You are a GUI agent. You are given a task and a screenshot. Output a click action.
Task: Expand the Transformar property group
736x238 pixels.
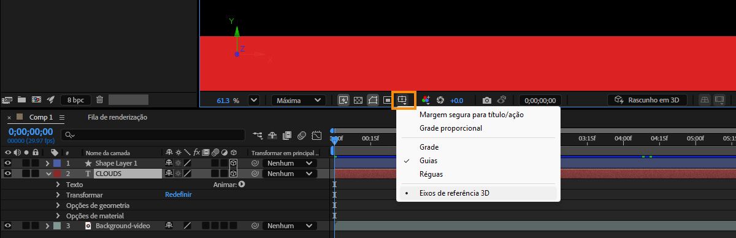pyautogui.click(x=58, y=194)
